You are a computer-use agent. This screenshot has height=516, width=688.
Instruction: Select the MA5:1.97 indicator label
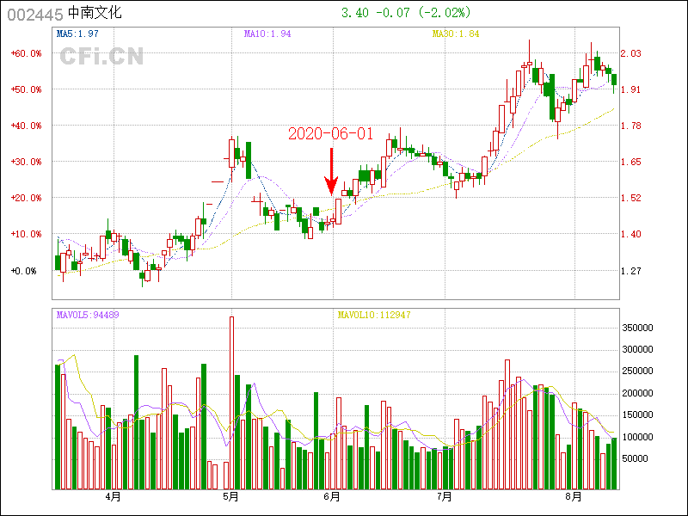tap(78, 34)
